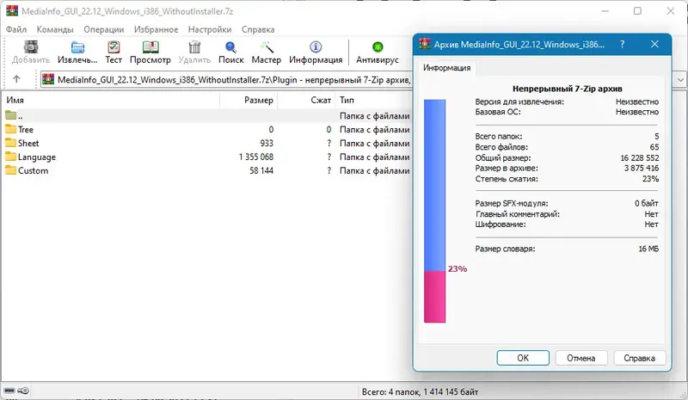688x400 pixels.
Task: Sort by the Имя column header
Action: click(x=111, y=100)
